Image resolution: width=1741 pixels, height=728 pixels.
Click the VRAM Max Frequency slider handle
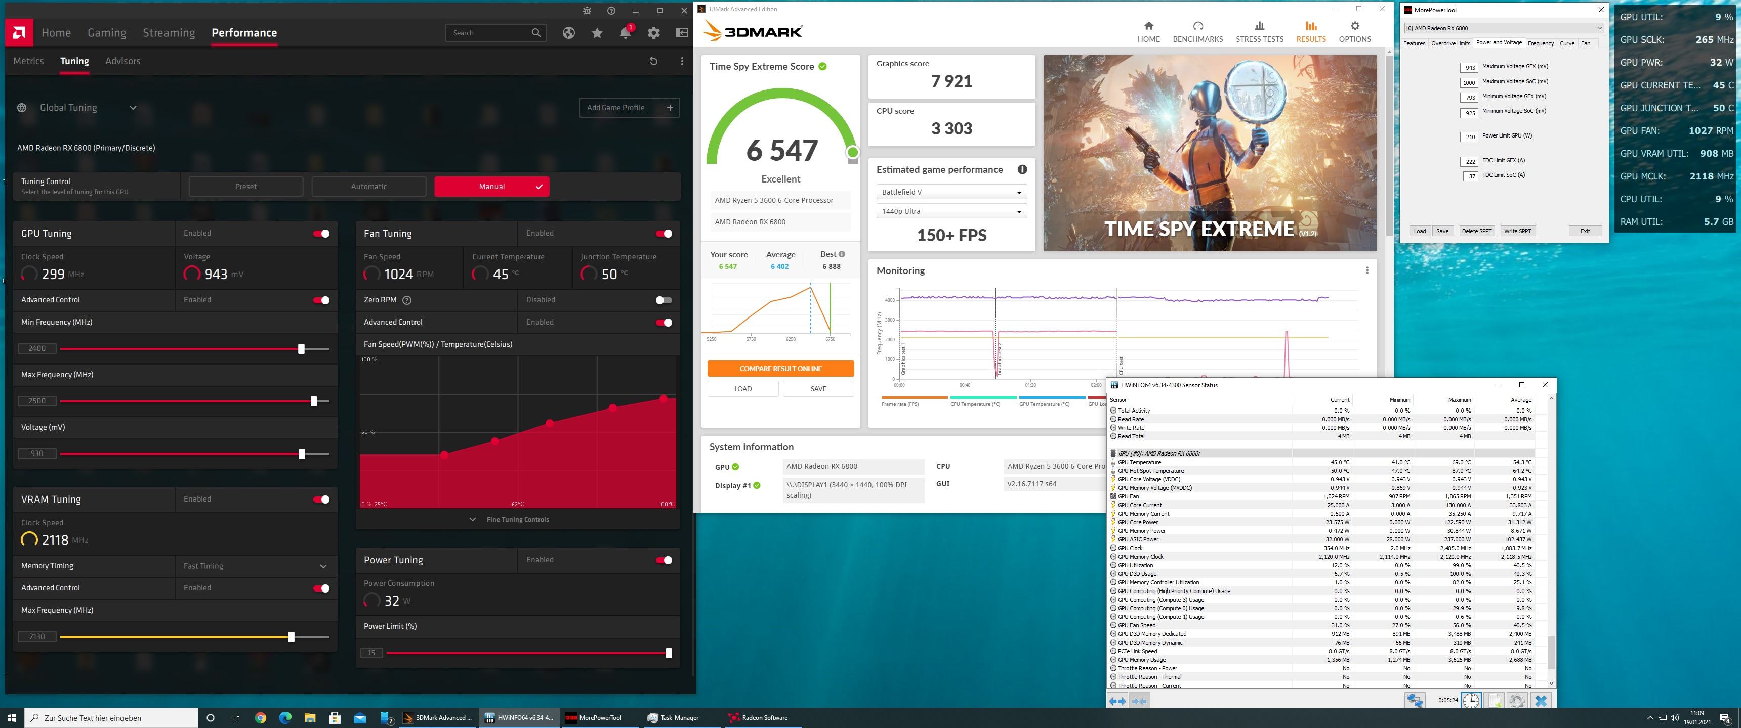[292, 637]
